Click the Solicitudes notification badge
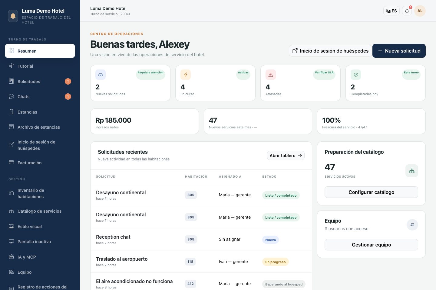436x290 pixels. click(68, 81)
